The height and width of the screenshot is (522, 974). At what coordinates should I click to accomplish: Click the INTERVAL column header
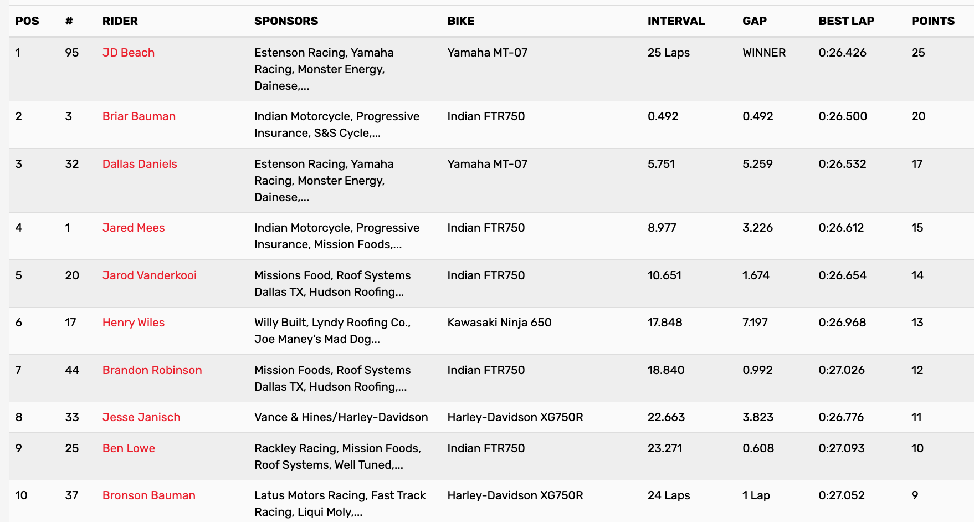click(x=676, y=21)
